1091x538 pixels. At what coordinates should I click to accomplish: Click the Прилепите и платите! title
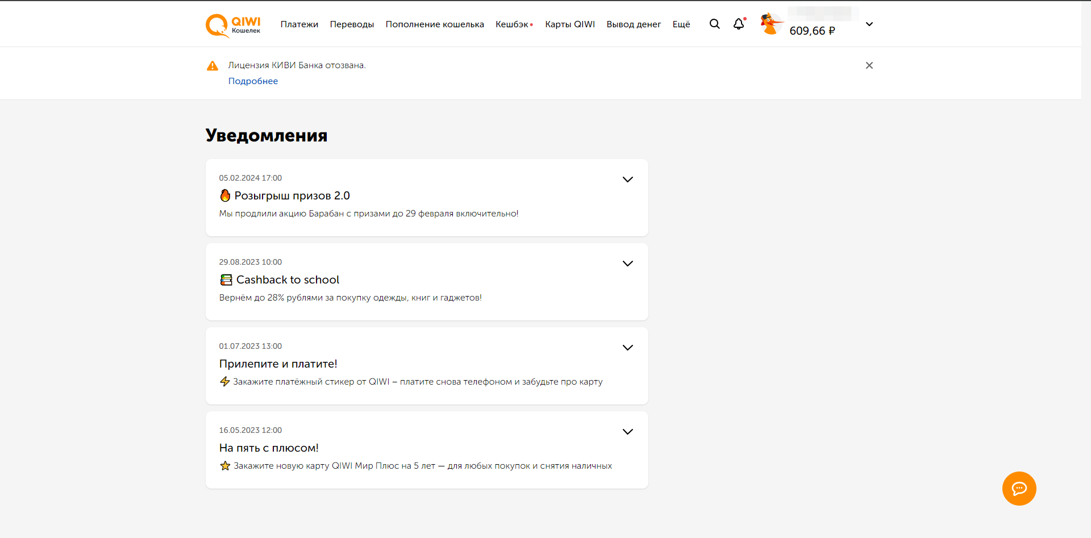point(278,364)
